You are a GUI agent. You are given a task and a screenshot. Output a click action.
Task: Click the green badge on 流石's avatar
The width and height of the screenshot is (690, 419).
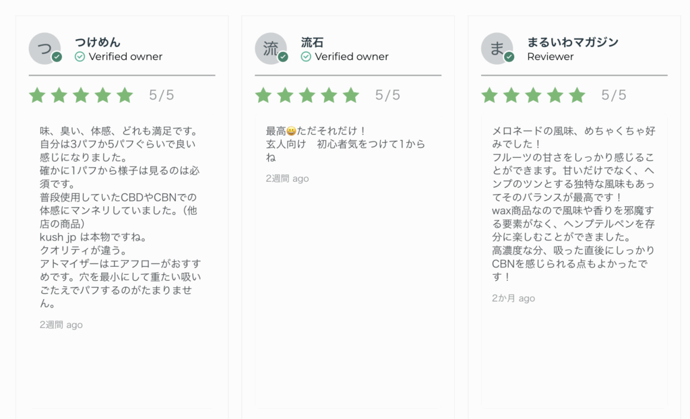[x=283, y=57]
